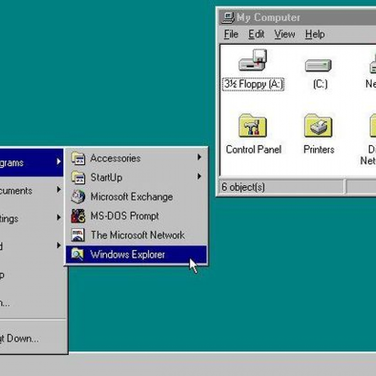Click the '6 object(s)' status bar text
The width and height of the screenshot is (376, 376).
(243, 187)
